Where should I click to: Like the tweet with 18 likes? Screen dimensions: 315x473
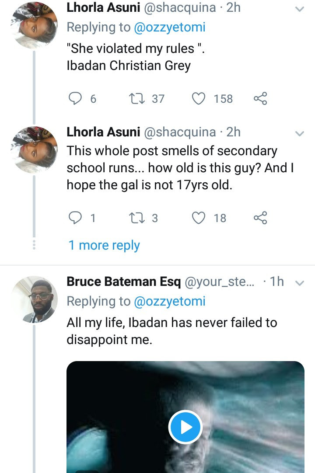coord(199,217)
